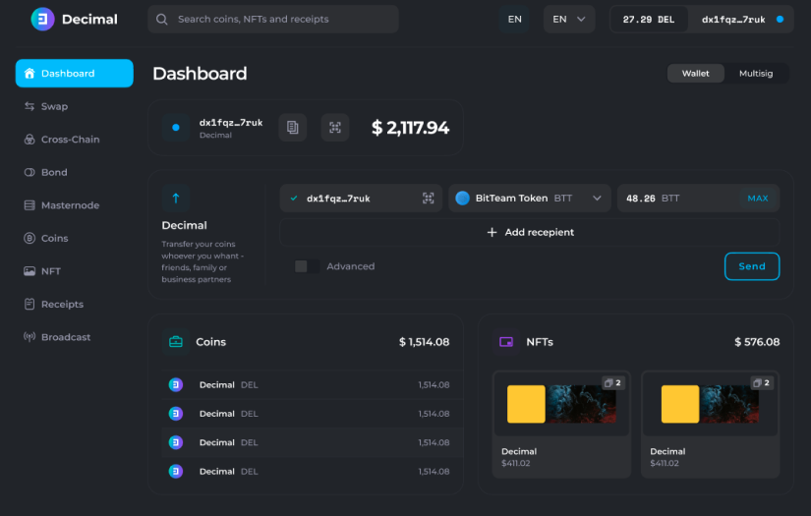Viewport: 811px width, 516px height.
Task: Switch to Wallet view
Action: 696,74
